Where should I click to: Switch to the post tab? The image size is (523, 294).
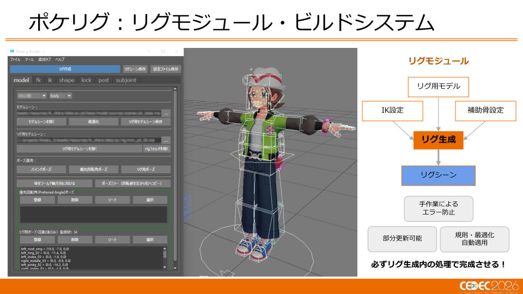pos(104,80)
